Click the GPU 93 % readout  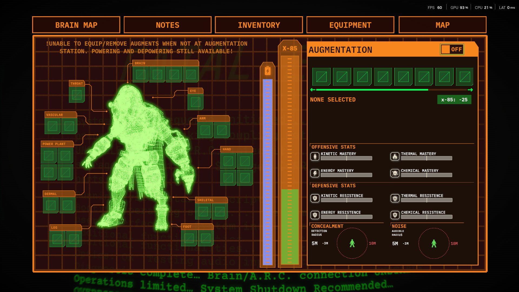pyautogui.click(x=459, y=8)
